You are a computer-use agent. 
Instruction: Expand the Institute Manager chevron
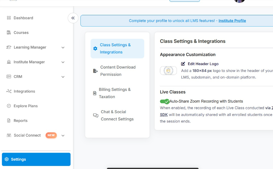(x=63, y=62)
